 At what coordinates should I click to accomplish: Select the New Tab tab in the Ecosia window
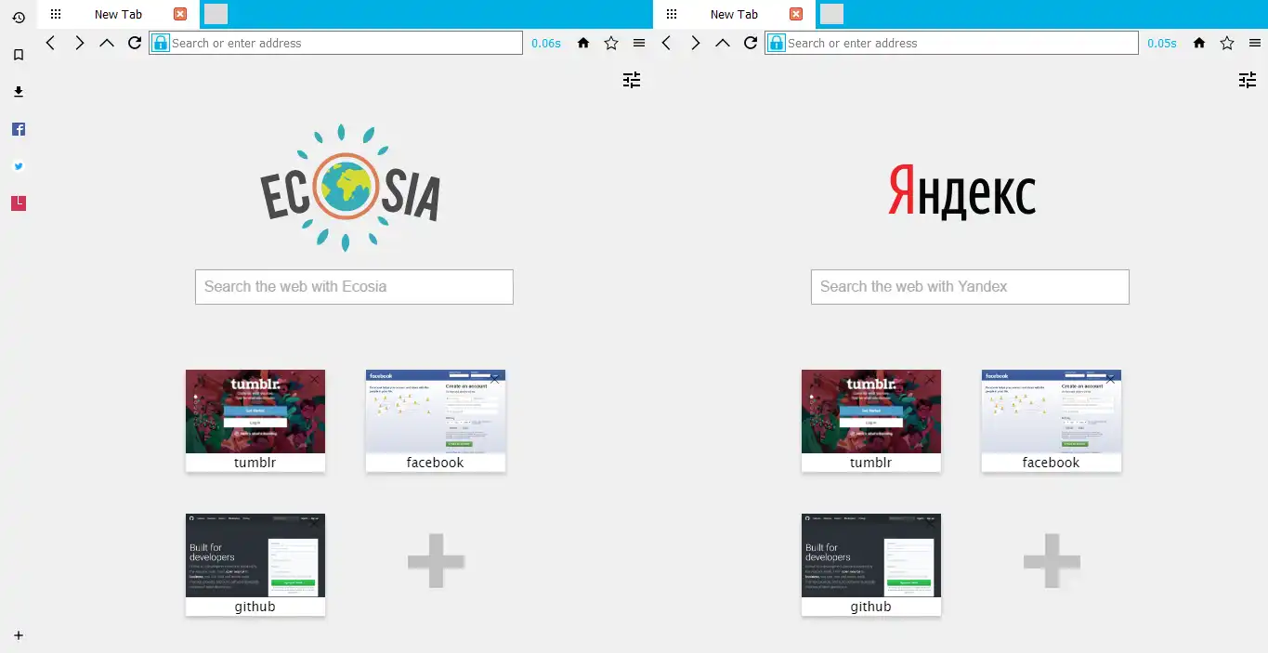[118, 14]
